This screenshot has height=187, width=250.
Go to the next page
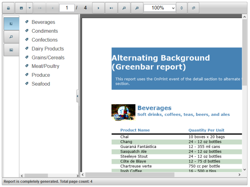tap(99, 8)
